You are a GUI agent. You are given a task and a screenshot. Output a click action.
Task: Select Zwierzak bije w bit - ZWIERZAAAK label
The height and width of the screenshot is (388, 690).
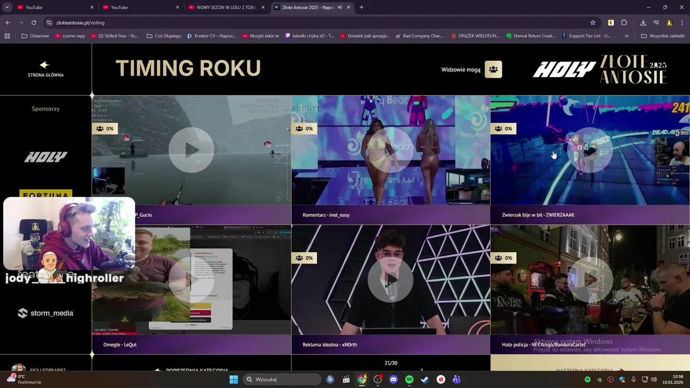pos(538,215)
